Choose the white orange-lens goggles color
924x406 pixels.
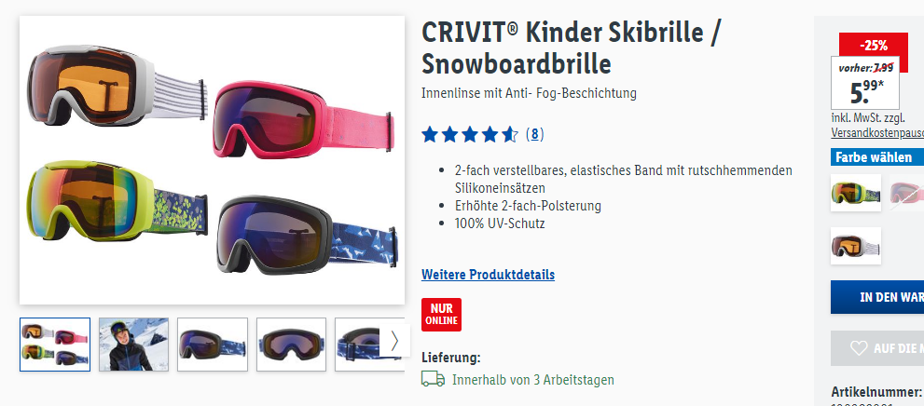856,246
